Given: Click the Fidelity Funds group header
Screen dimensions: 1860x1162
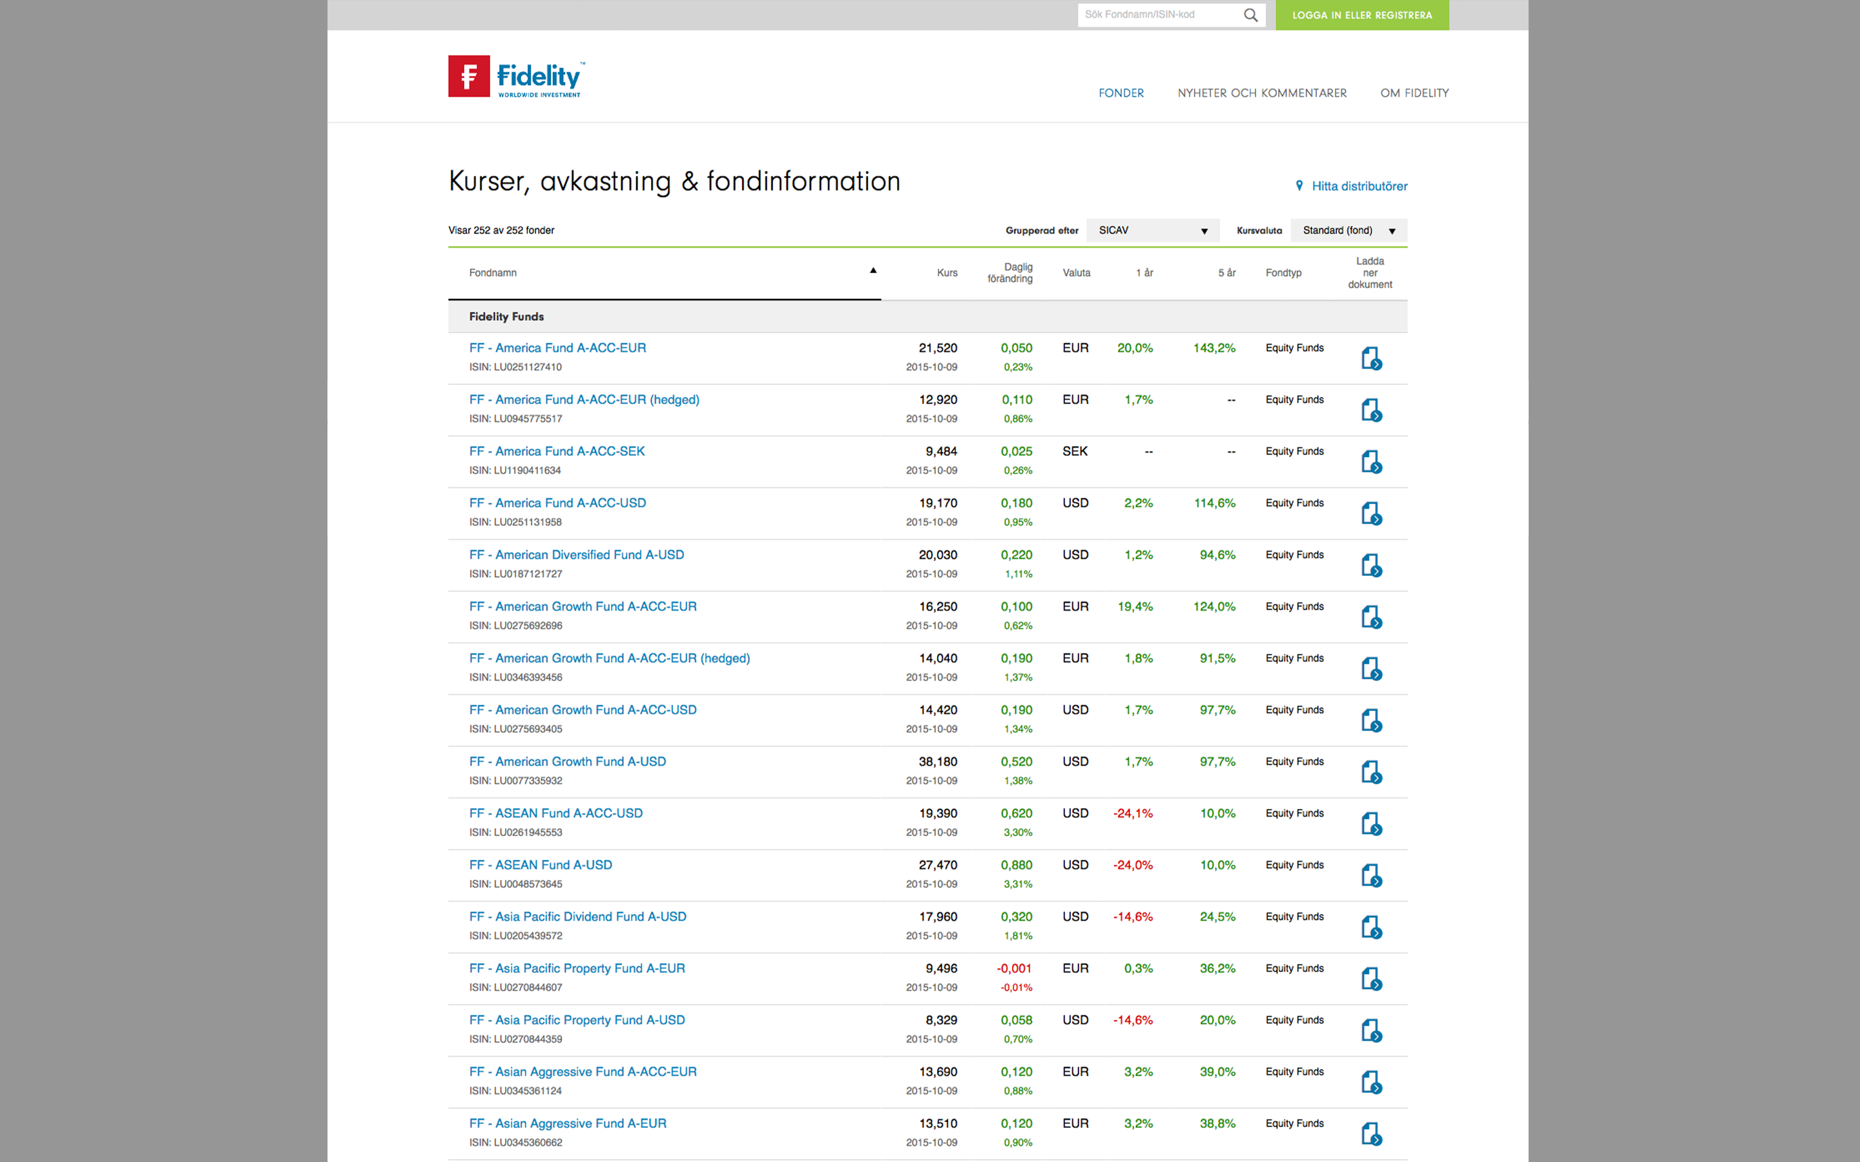Looking at the screenshot, I should point(927,316).
